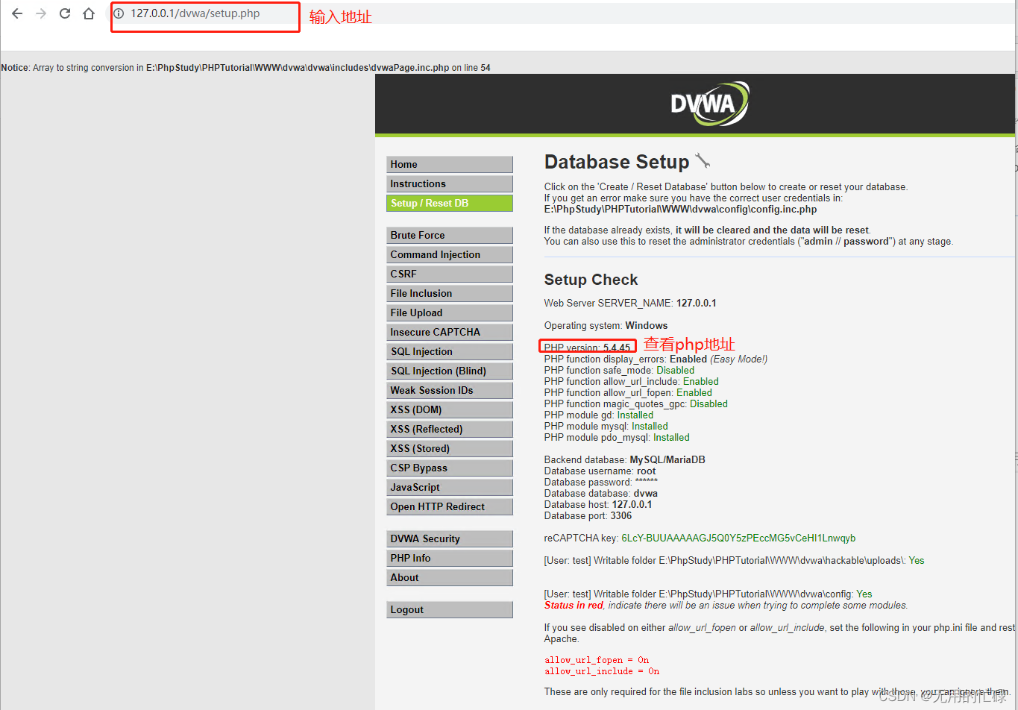The height and width of the screenshot is (710, 1018).
Task: Click the PHP module pdo_mysql: Installed line
Action: [x=617, y=437]
